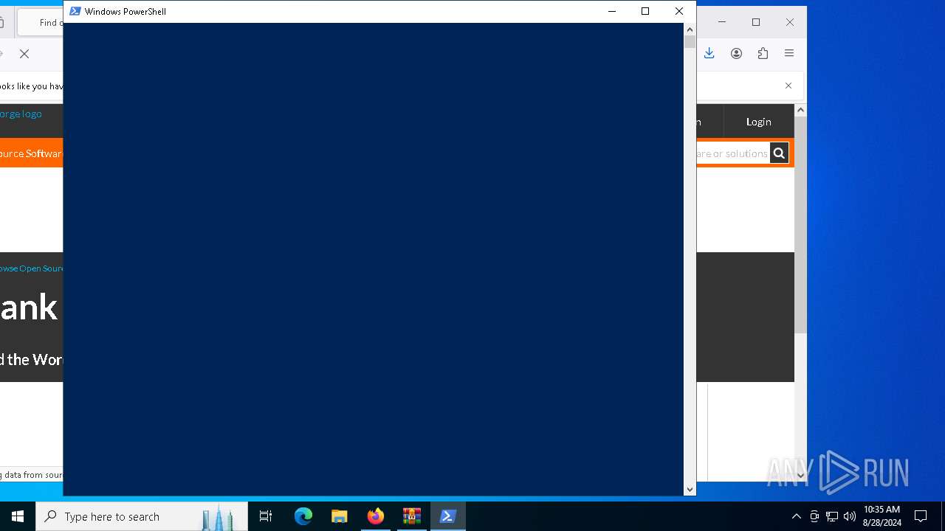This screenshot has height=531, width=945.
Task: Open Task View on the taskbar
Action: [266, 516]
